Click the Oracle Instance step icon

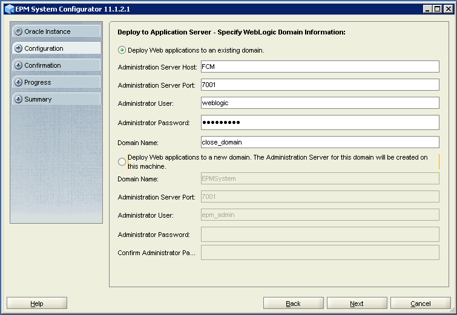[19, 31]
